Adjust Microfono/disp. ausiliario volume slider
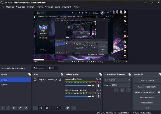The image size is (161, 114). click(78, 96)
